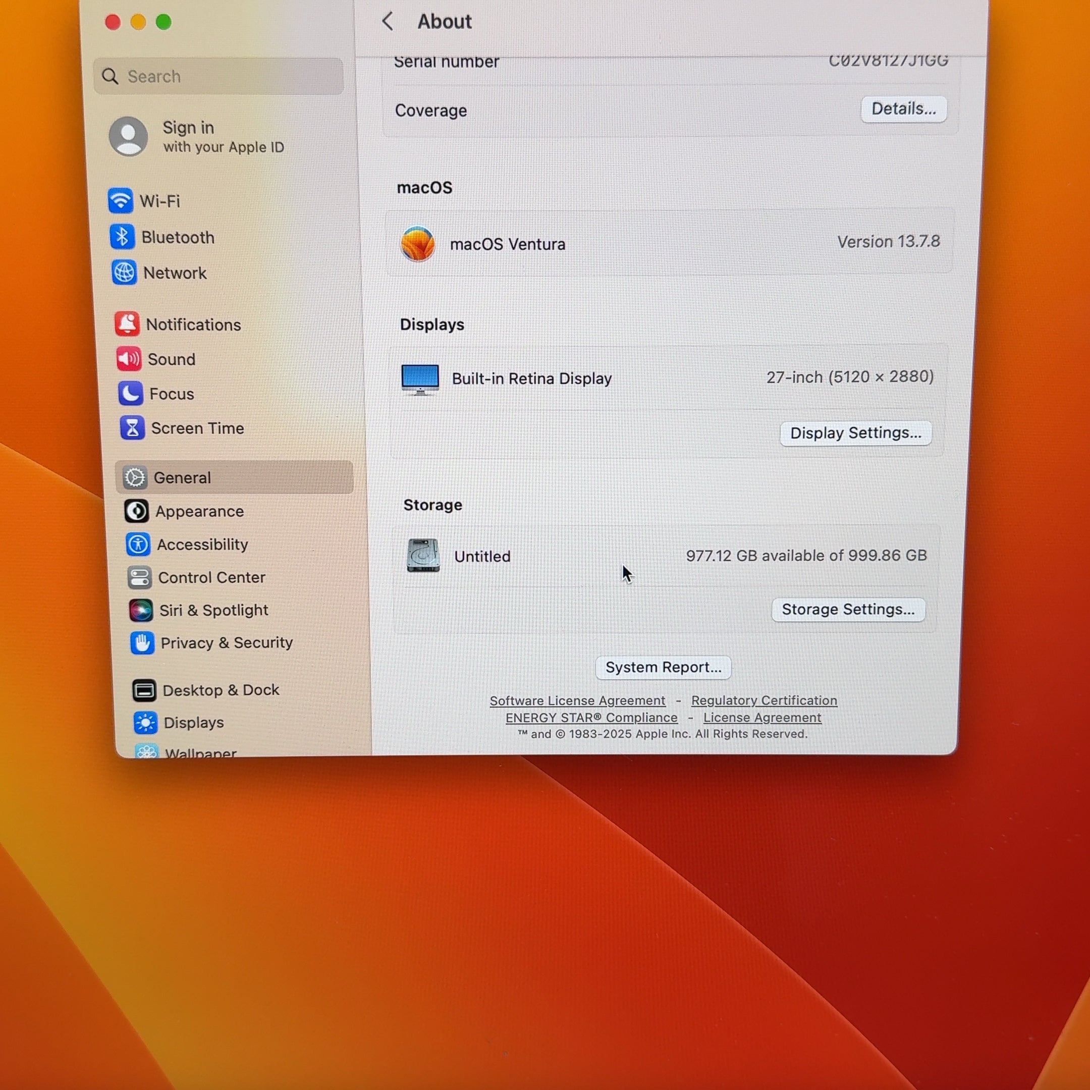
Task: Open Software License Agreement link
Action: [x=577, y=700]
